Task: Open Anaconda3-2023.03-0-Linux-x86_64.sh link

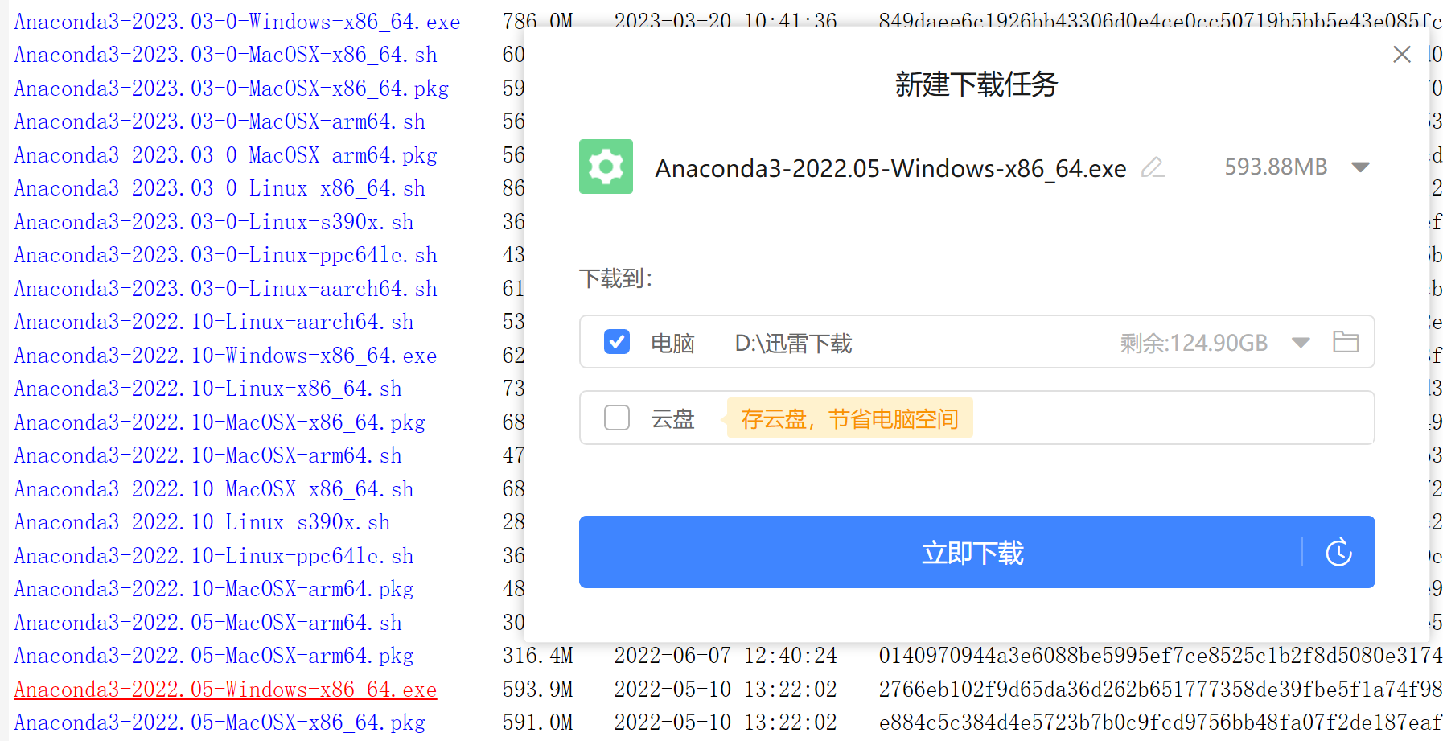Action: click(x=220, y=188)
